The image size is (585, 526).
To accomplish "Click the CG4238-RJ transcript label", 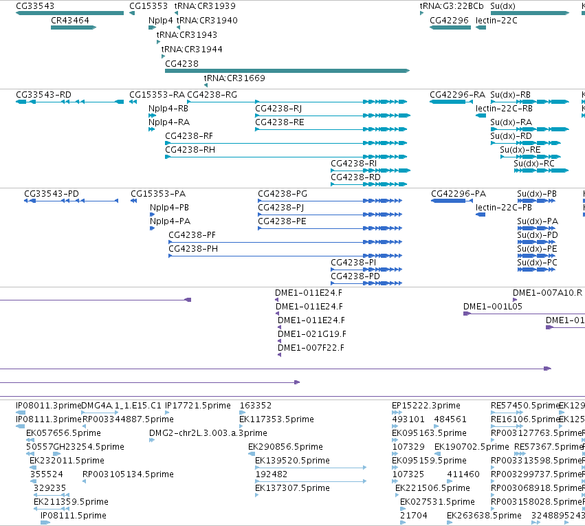I will tap(278, 109).
